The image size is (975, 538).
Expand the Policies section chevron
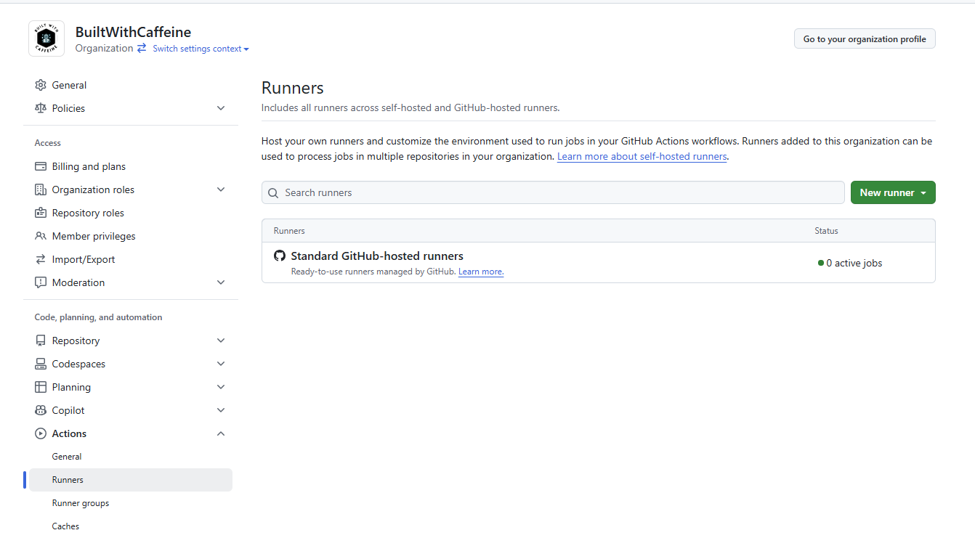pyautogui.click(x=221, y=108)
